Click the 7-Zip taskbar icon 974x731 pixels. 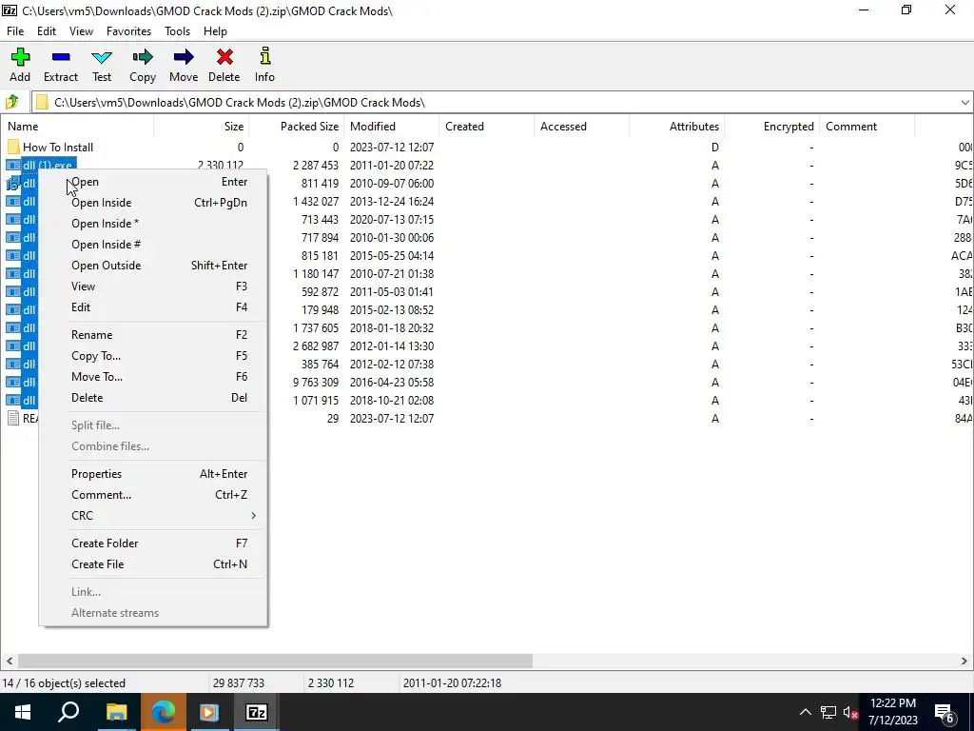[x=257, y=712]
